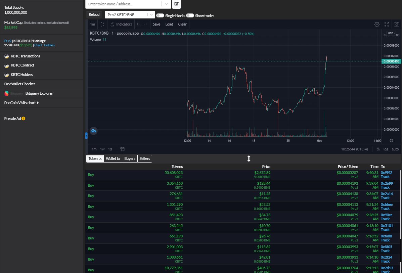
Task: Open the Pc v2 link in LP Holdings
Action: coord(8,41)
